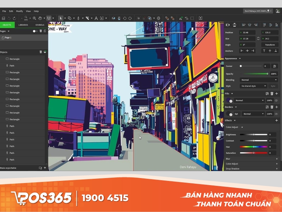Switch to the Libraries tab
The height and width of the screenshot is (212, 282).
[23, 25]
